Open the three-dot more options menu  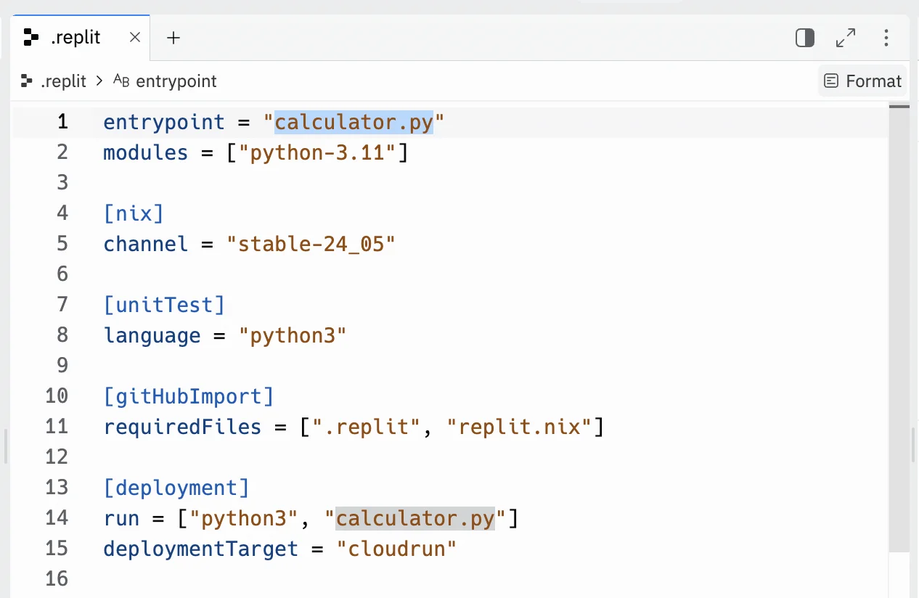886,38
